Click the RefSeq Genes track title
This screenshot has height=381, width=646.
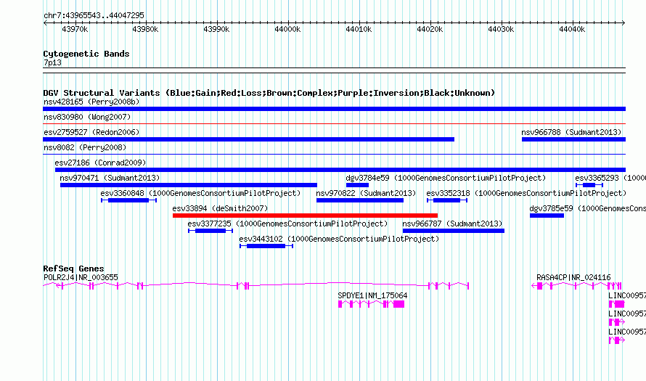(73, 269)
